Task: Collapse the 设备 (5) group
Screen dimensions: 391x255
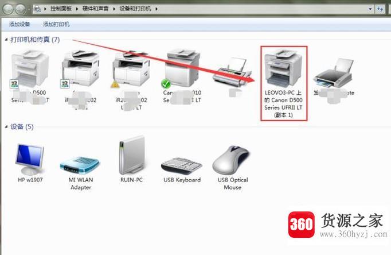Action: [x=6, y=126]
